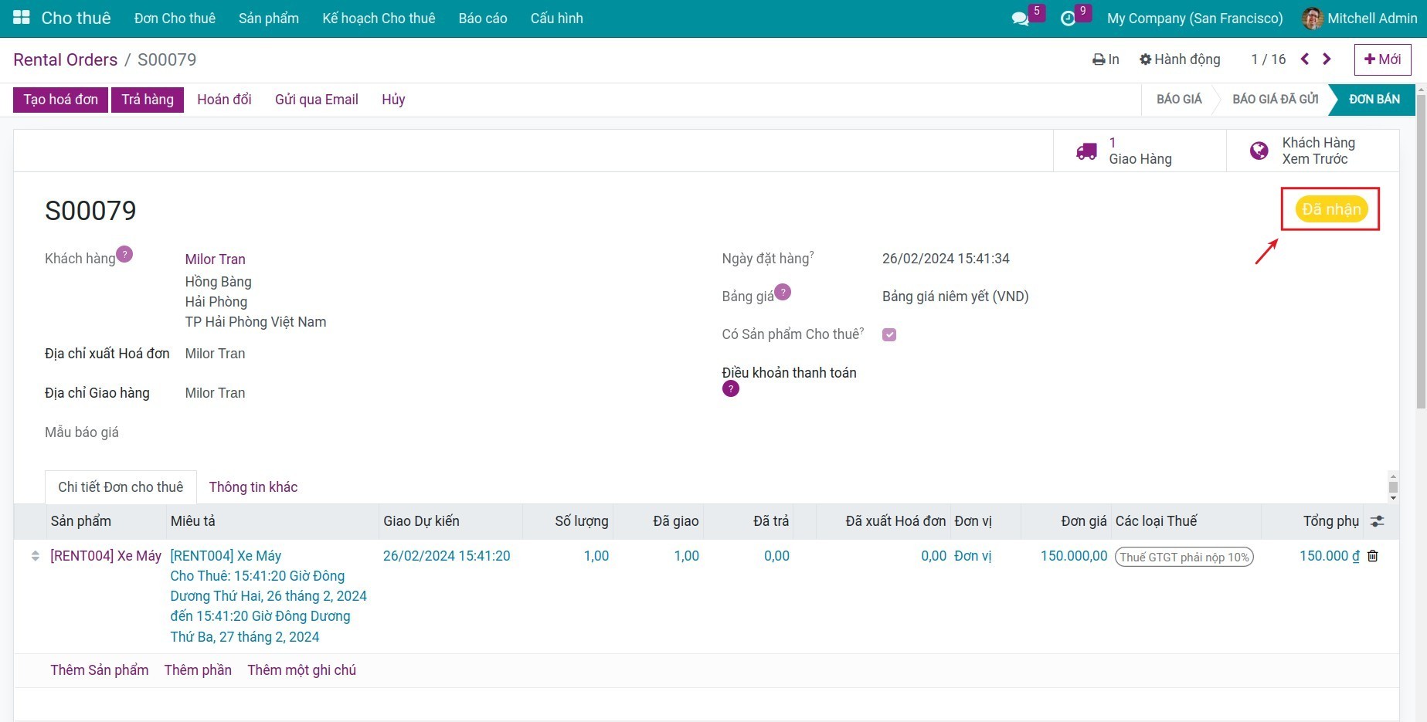
Task: Open column settings icon in table header
Action: click(x=1377, y=521)
